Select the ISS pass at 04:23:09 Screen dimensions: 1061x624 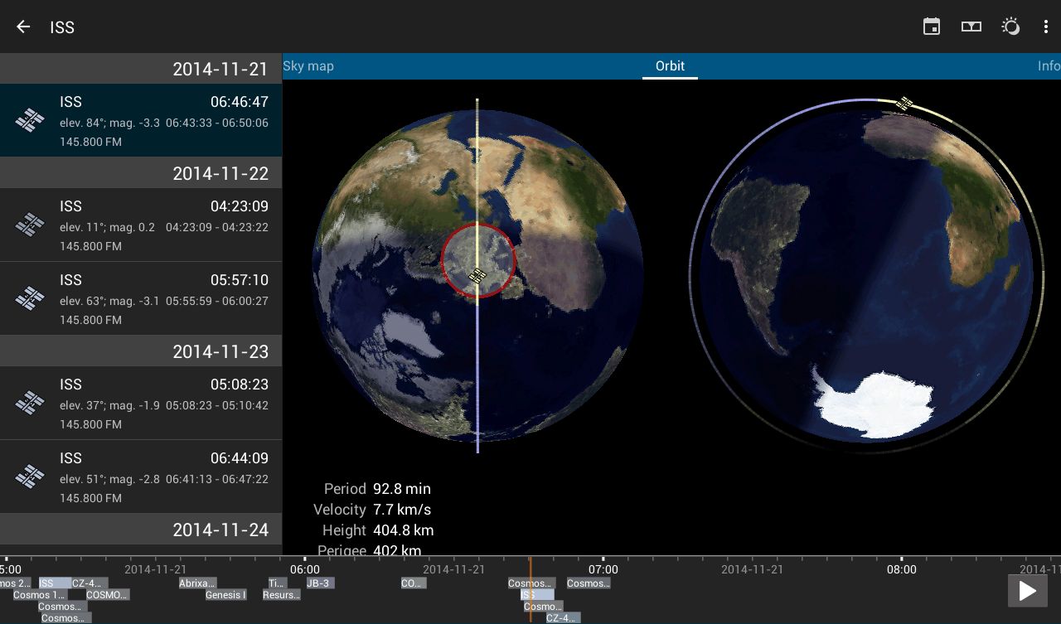141,225
